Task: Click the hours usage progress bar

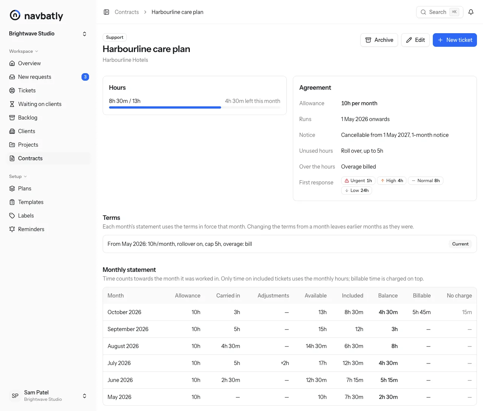Action: click(x=195, y=107)
